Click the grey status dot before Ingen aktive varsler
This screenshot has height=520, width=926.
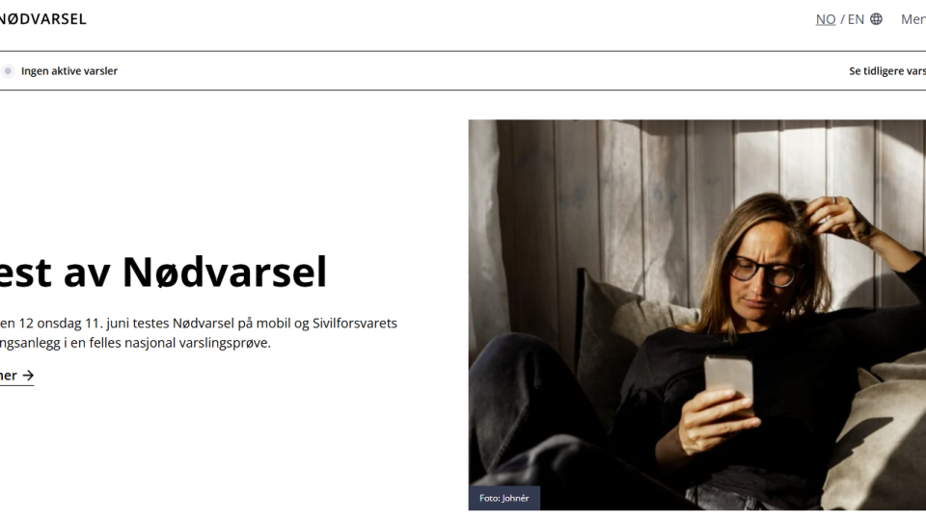pyautogui.click(x=8, y=70)
